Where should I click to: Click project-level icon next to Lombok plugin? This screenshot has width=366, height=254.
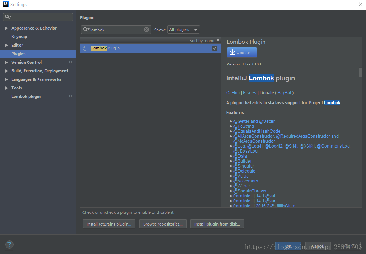coord(71,96)
